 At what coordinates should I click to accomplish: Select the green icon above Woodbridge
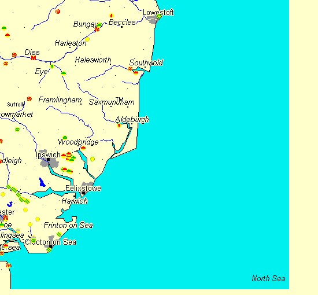coord(65,138)
